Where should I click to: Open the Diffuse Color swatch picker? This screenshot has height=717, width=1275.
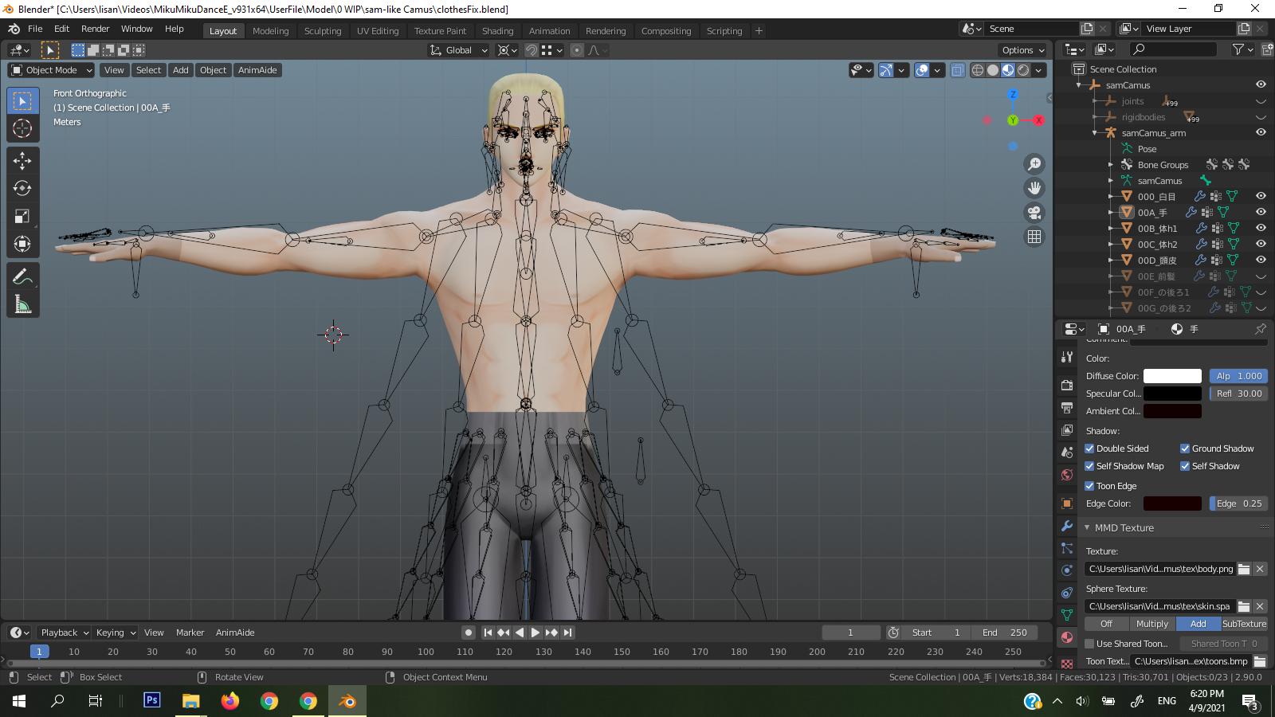(1172, 375)
